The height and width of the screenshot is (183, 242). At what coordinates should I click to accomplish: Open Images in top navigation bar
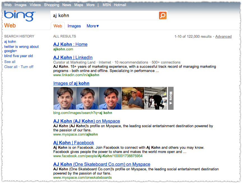click(x=20, y=5)
